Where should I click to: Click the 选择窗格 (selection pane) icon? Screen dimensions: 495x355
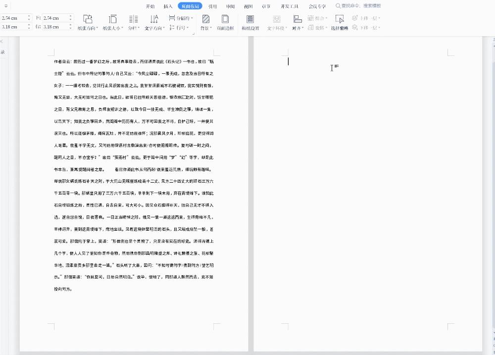click(340, 20)
